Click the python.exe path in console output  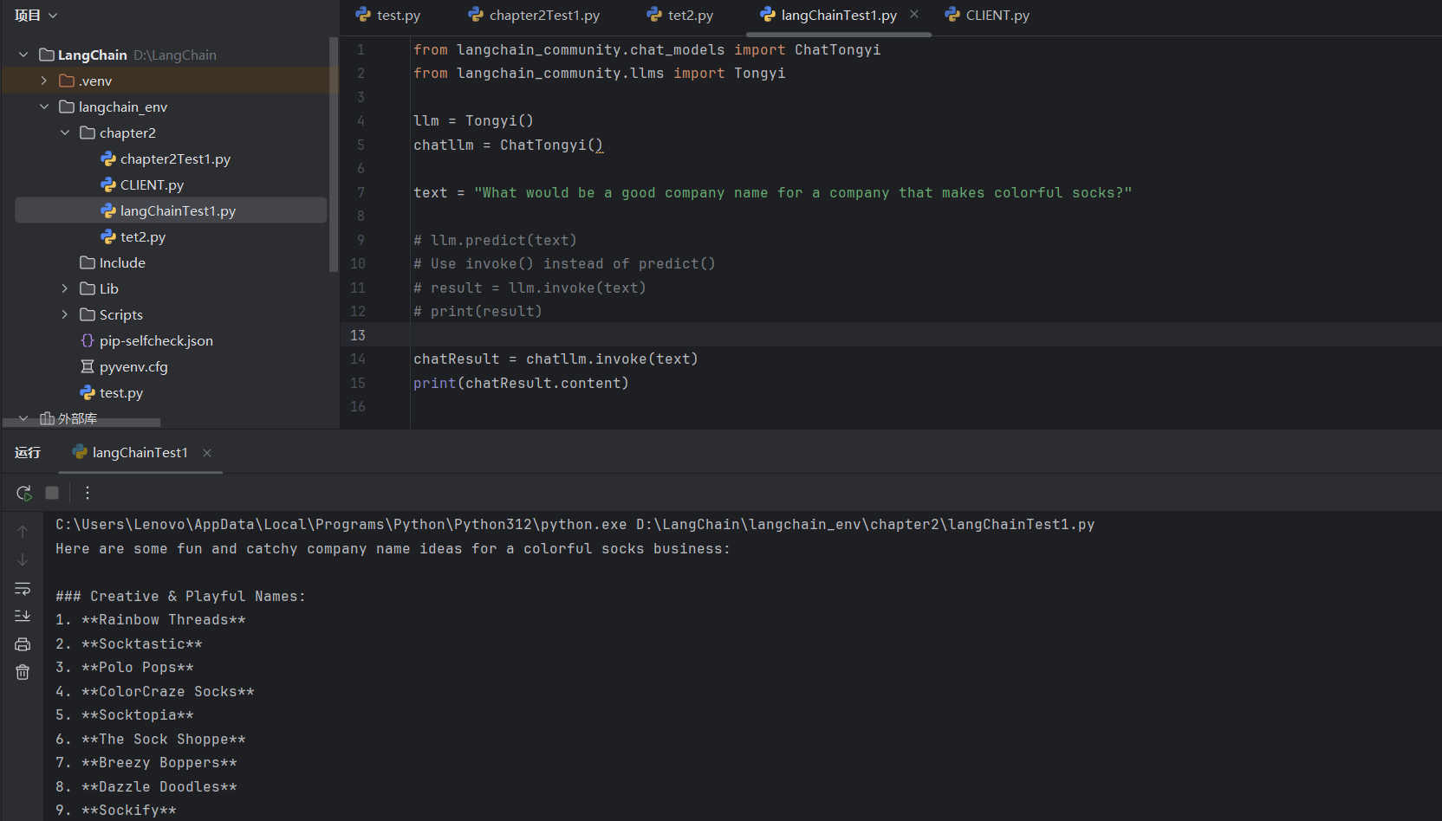click(x=341, y=524)
